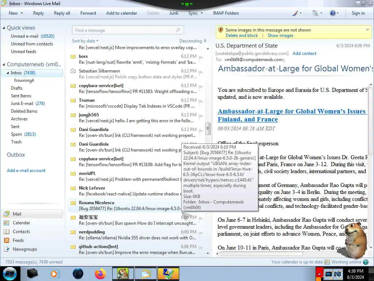The height and width of the screenshot is (281, 374).
Task: Flag the first Dani Guardiola message at 6:12 PM
Action: [201, 131]
